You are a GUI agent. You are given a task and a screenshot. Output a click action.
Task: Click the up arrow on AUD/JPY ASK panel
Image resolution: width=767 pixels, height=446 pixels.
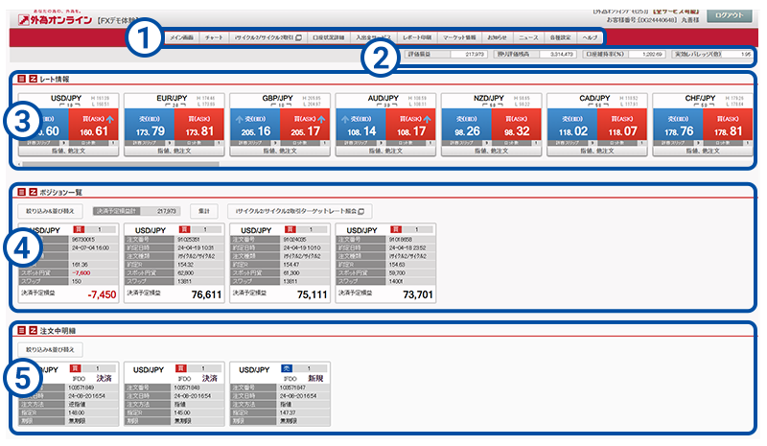(x=427, y=119)
